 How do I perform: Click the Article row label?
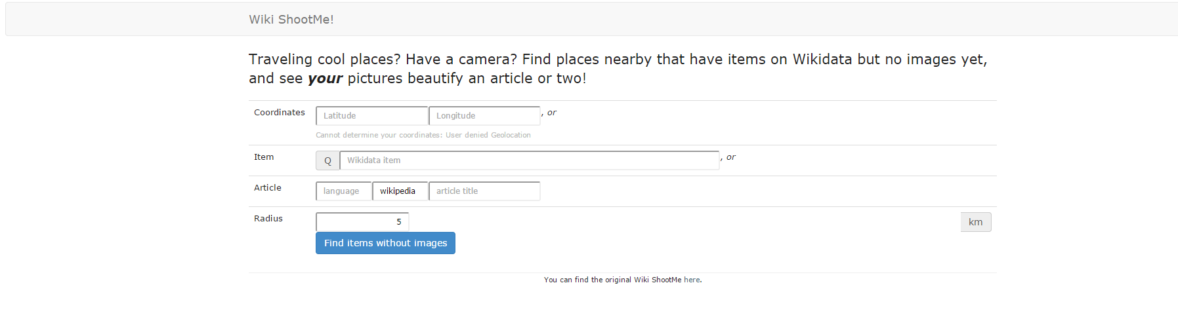click(268, 188)
